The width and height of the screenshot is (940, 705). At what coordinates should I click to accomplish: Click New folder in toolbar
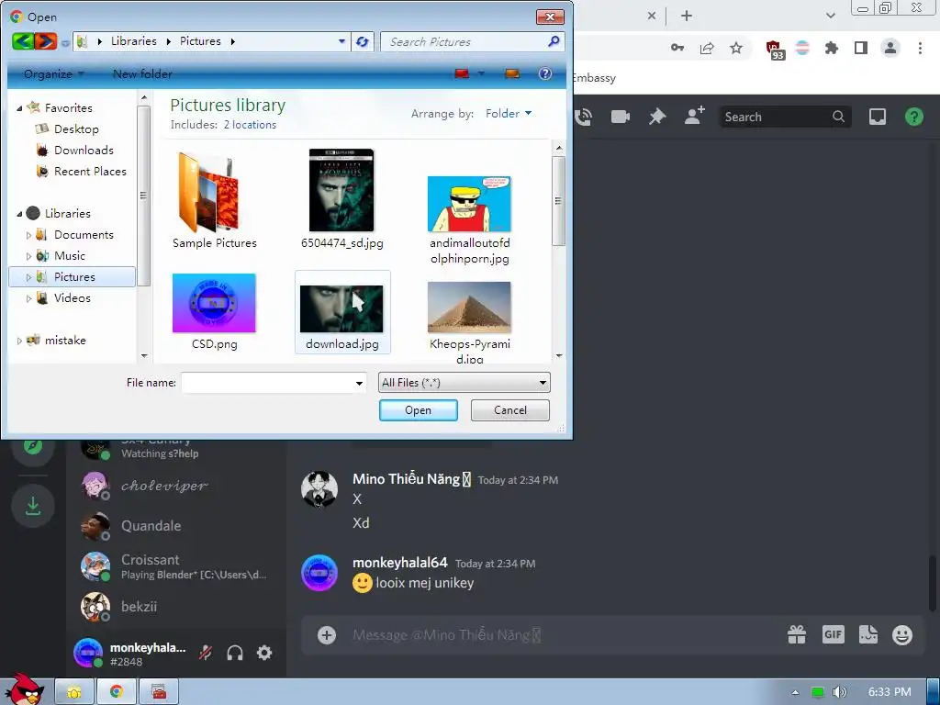click(142, 73)
